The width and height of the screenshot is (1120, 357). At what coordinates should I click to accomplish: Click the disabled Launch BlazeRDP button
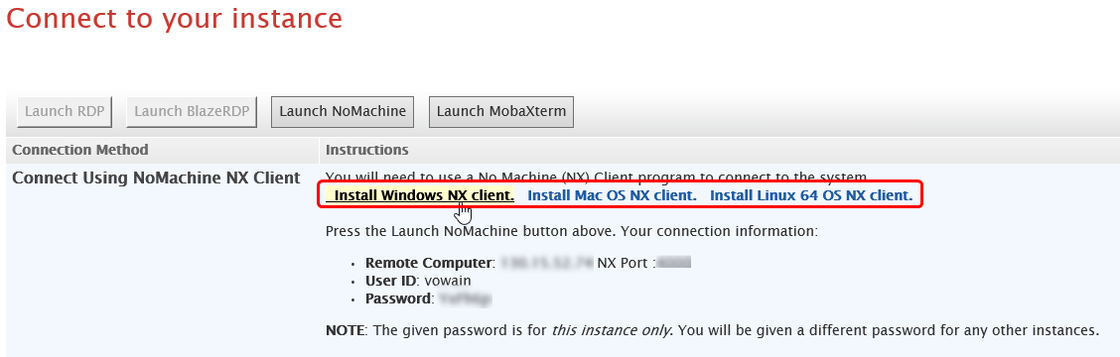[192, 112]
